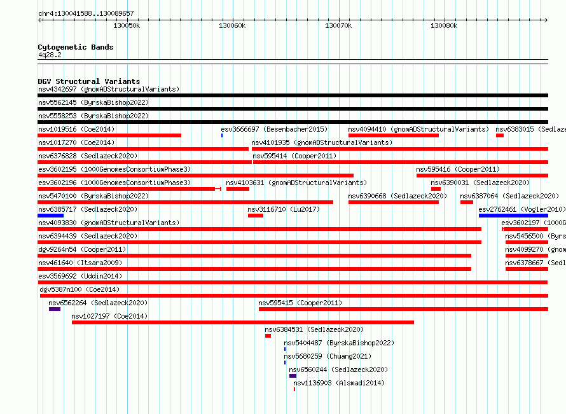566x414 pixels.
Task: Open nsv3116710 Lu2017 label
Action: pos(284,209)
